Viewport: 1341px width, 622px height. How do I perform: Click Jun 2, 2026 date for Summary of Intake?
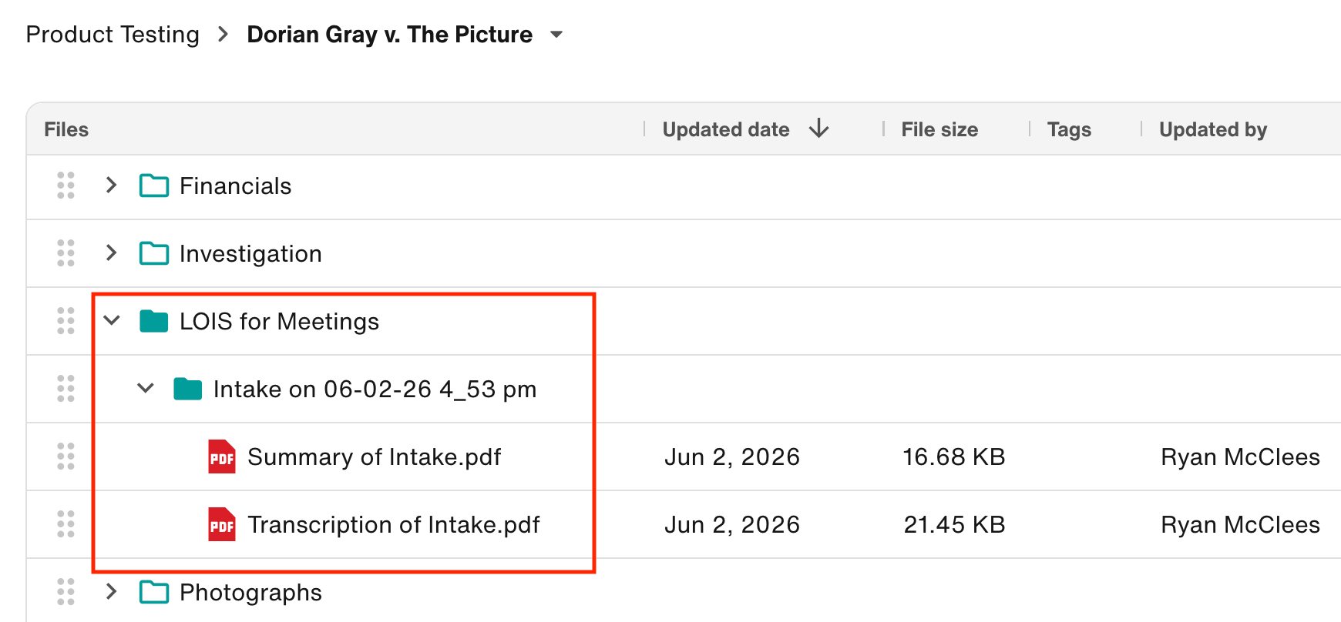732,457
